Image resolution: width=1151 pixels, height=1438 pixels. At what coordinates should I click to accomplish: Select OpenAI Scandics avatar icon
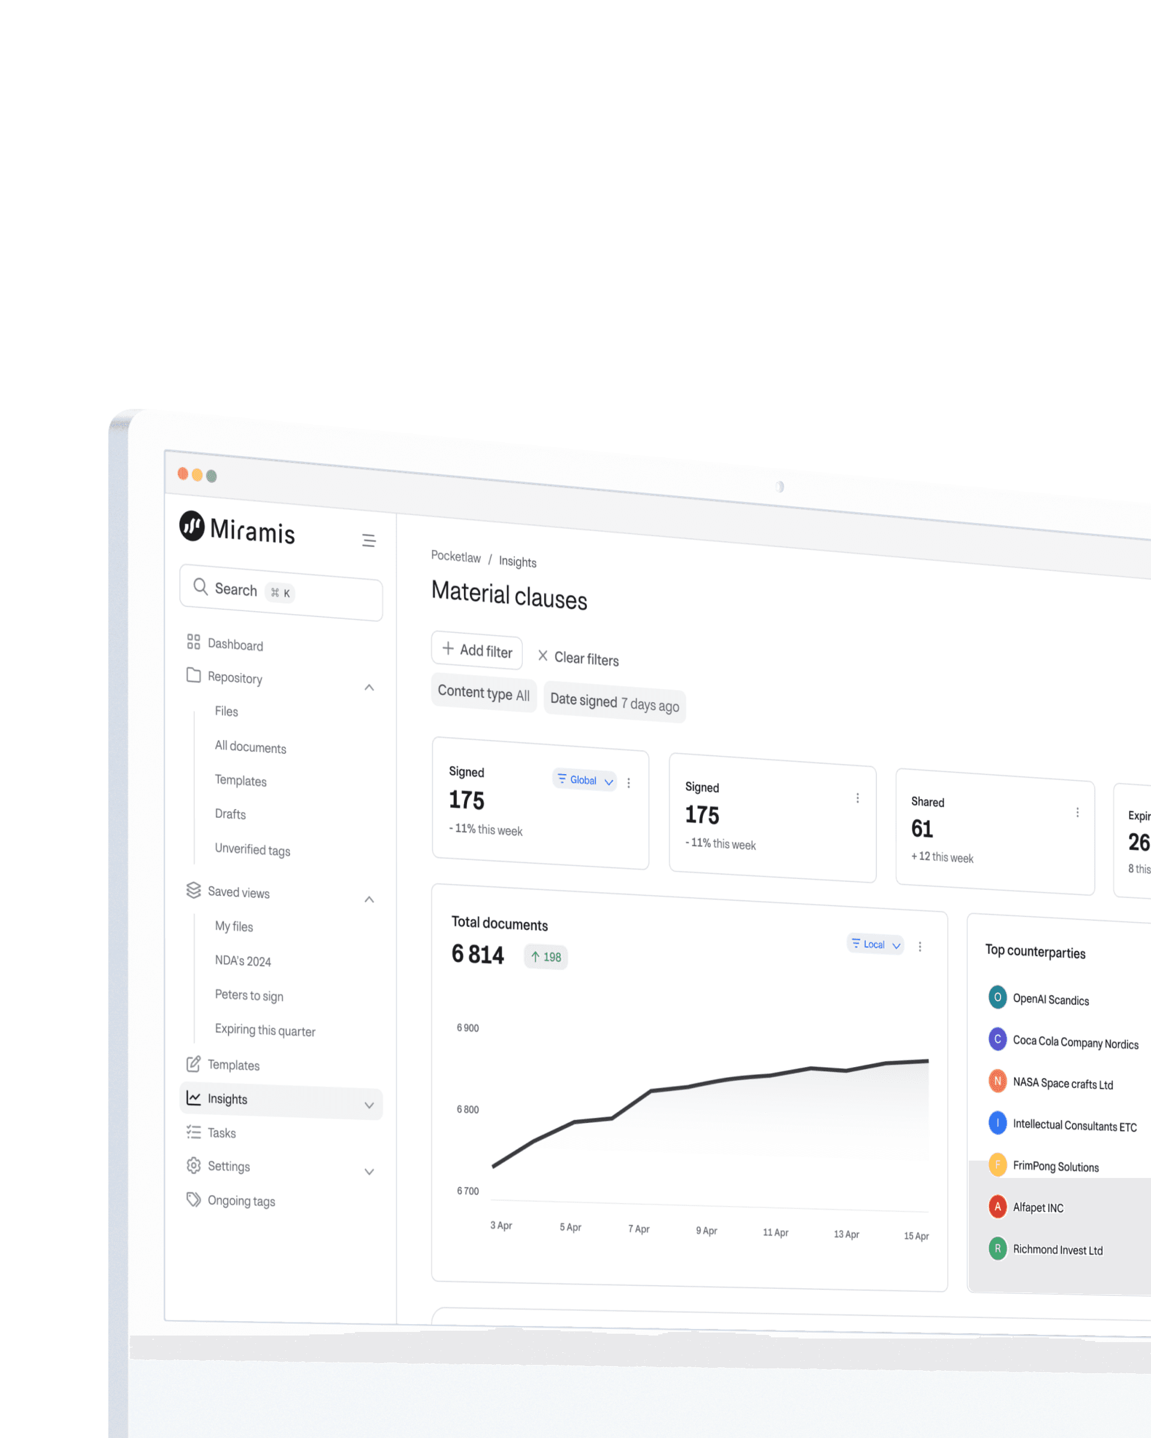point(997,997)
